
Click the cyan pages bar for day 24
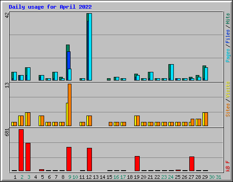click(x=172, y=72)
